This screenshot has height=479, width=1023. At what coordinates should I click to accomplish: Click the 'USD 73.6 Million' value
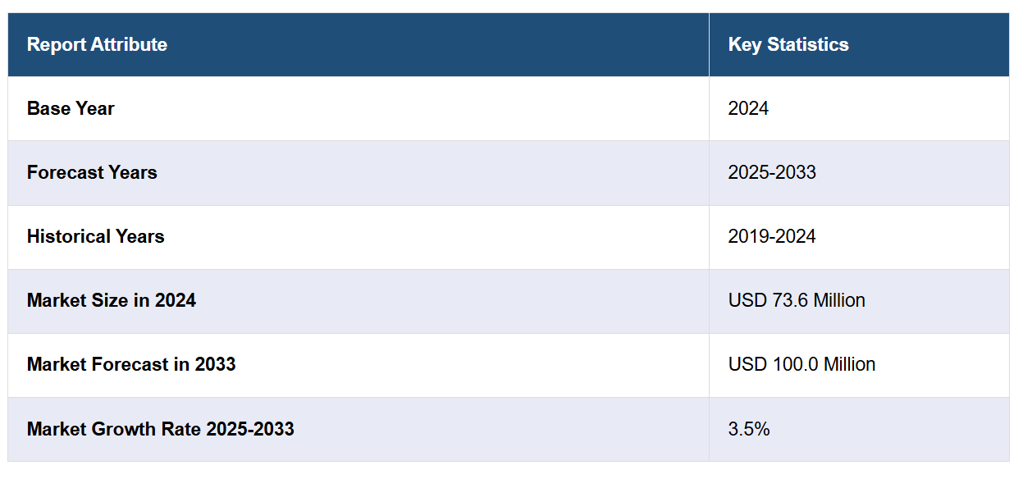coord(797,300)
